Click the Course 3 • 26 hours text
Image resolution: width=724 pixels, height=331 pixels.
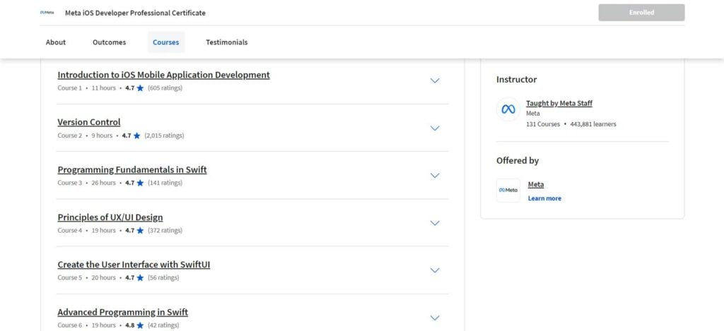(87, 183)
